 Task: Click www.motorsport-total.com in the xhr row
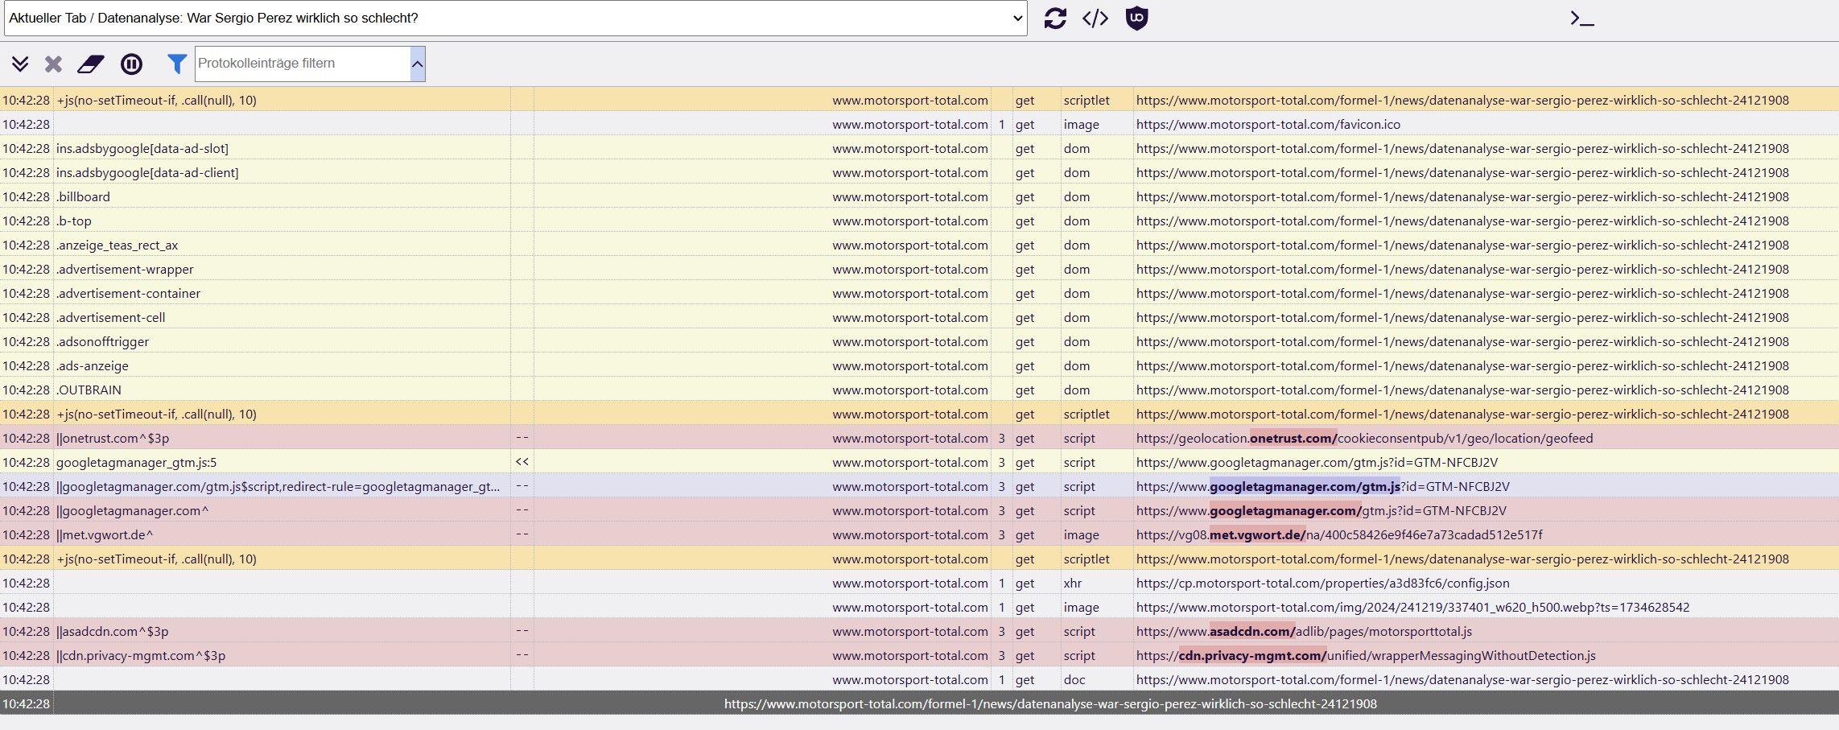point(910,583)
